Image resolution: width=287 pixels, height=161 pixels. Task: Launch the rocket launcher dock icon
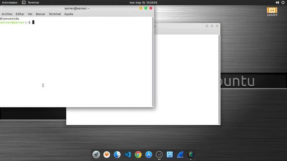(96, 155)
